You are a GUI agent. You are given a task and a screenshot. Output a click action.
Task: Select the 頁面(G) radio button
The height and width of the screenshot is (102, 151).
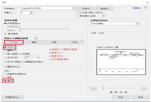point(5,30)
